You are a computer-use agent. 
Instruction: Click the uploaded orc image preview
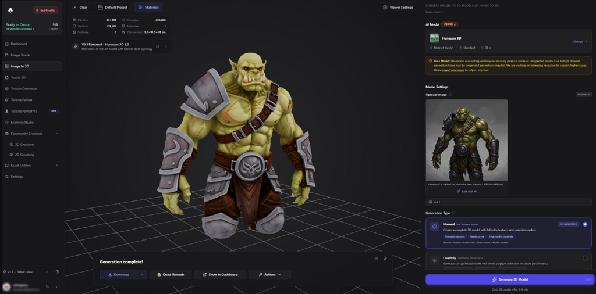point(466,140)
